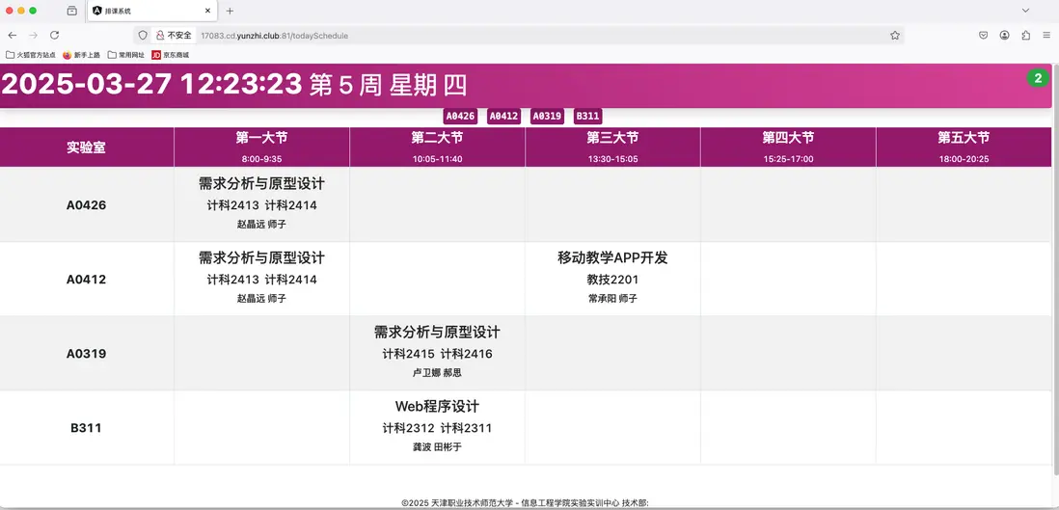Open the 京东商城 bookmark
The width and height of the screenshot is (1059, 510).
(170, 55)
